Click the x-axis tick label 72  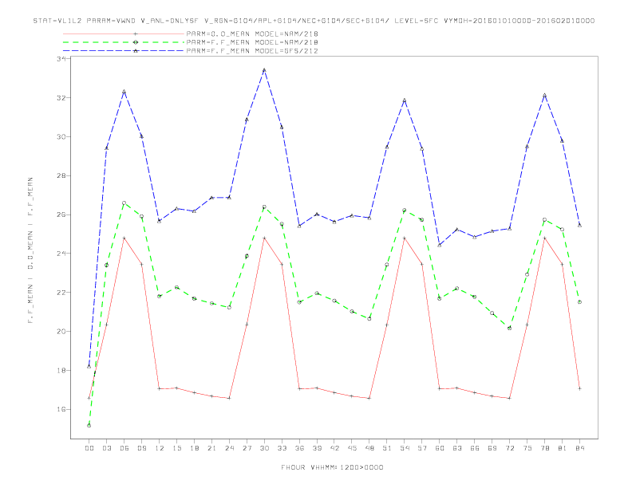point(509,448)
